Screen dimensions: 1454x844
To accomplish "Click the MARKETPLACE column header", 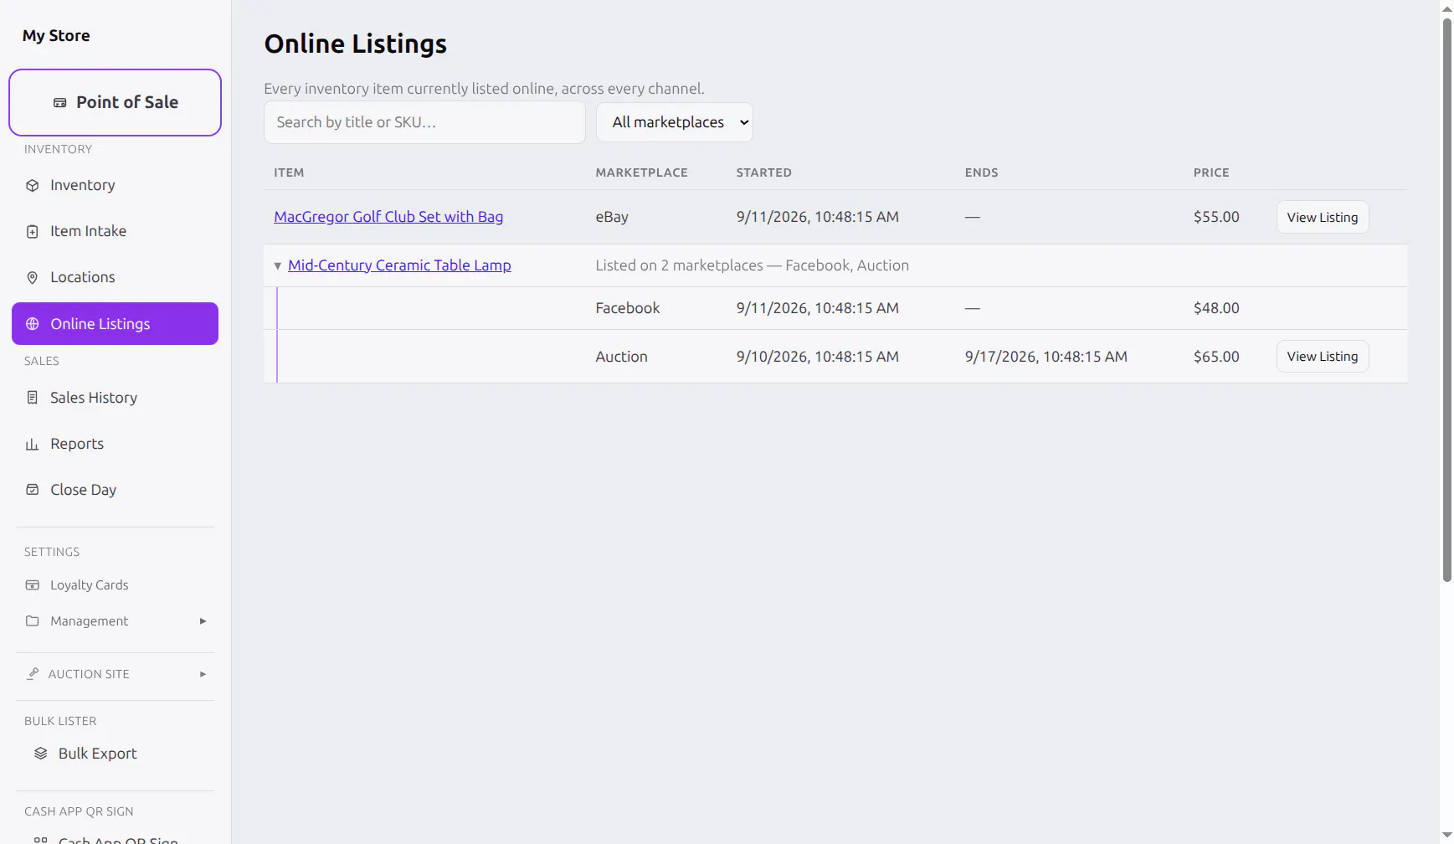I will tap(642, 172).
